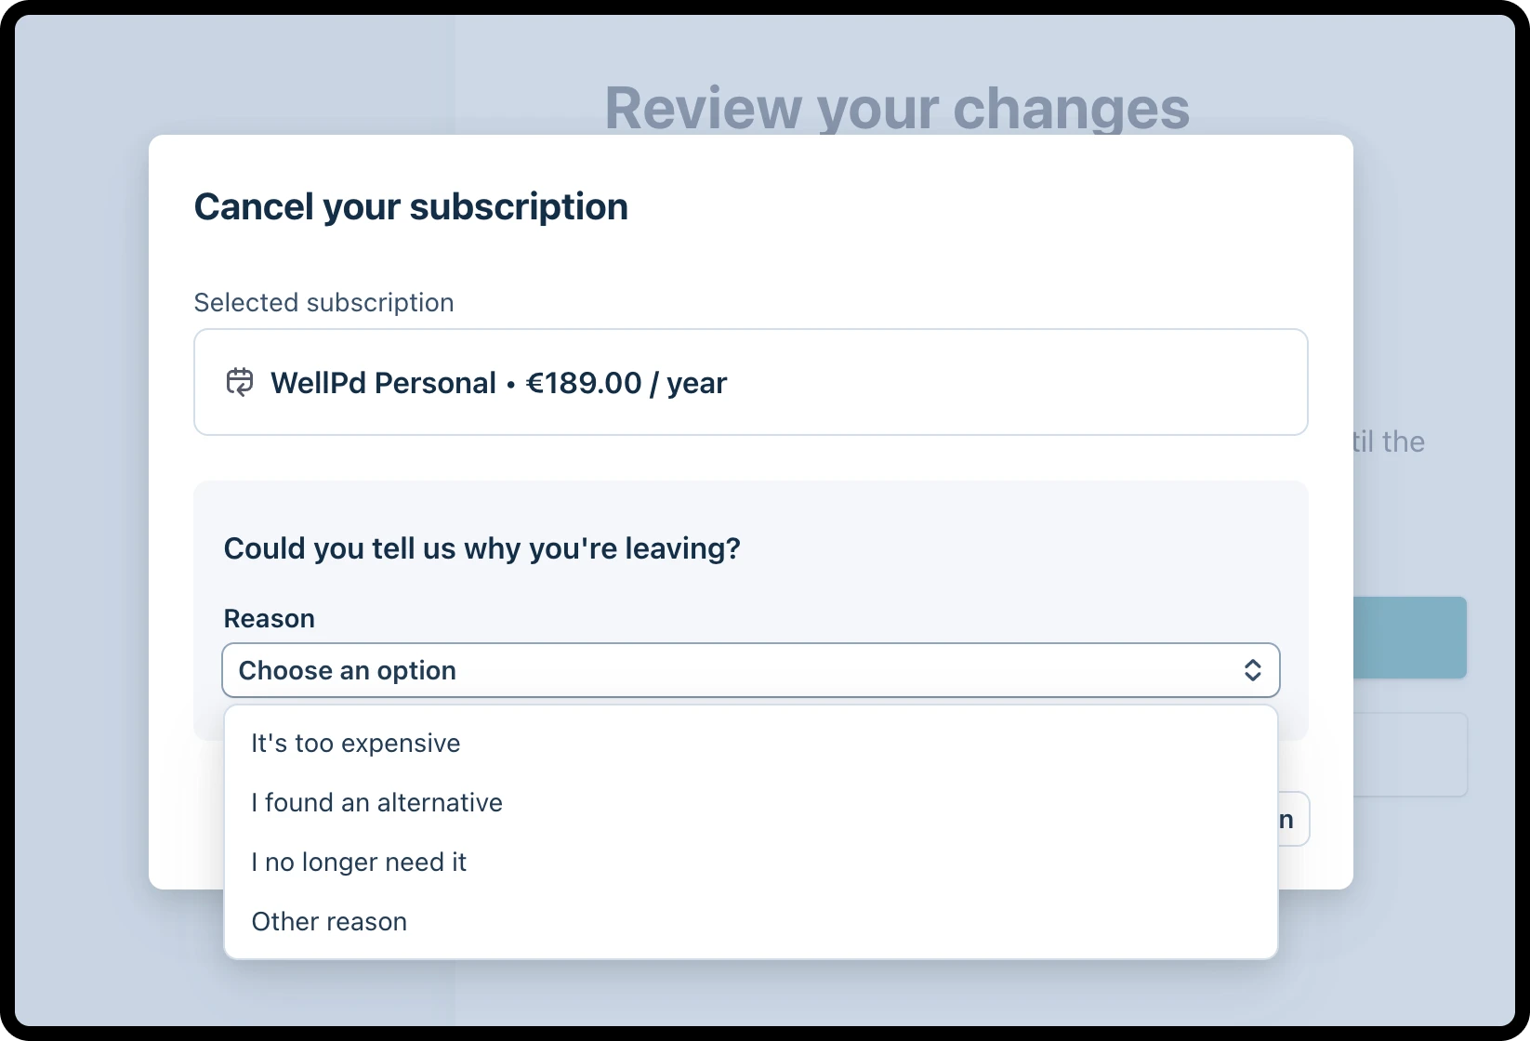Open the "Choose an option" reason dropdown

coord(750,670)
